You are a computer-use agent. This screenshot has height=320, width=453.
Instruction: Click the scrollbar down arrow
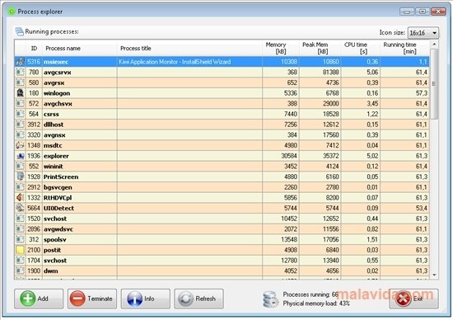[x=434, y=275]
